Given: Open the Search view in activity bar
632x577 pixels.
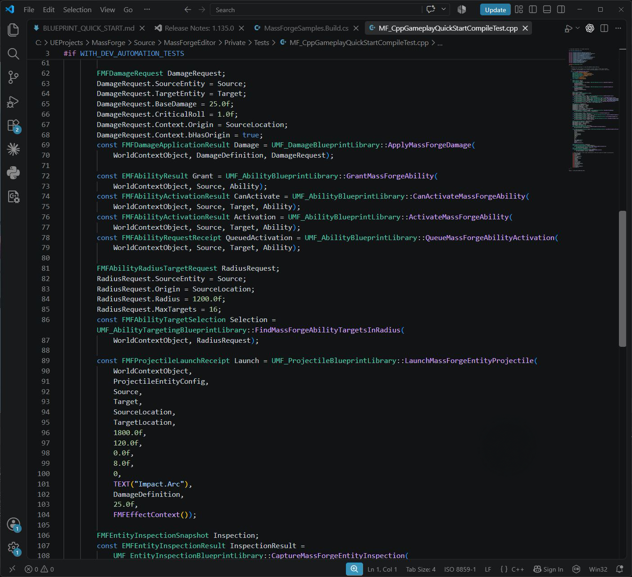Looking at the screenshot, I should coord(14,54).
